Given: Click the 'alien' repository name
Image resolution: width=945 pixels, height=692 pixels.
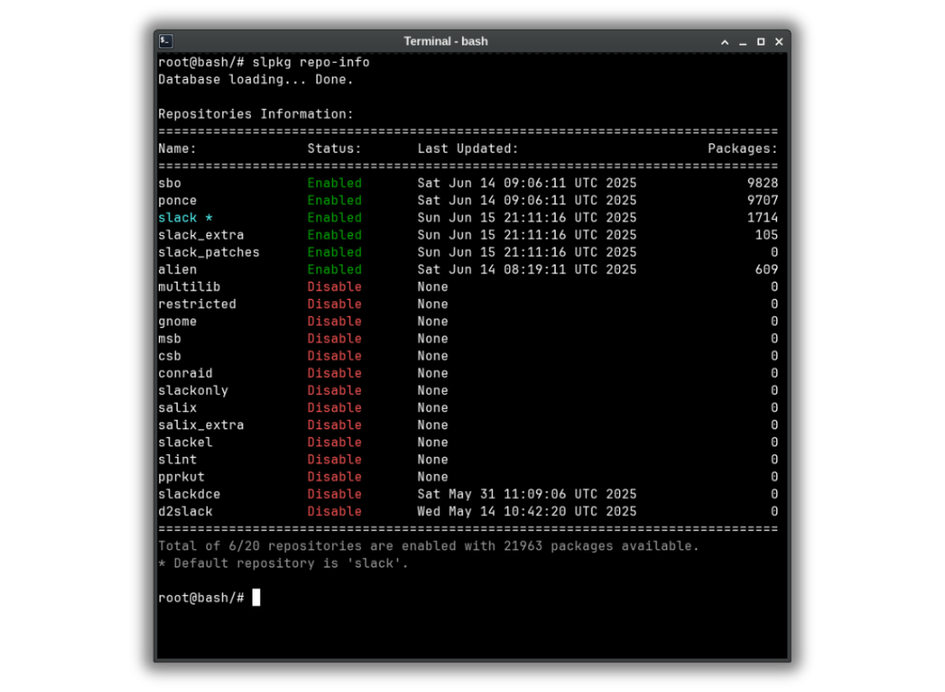Looking at the screenshot, I should point(178,269).
